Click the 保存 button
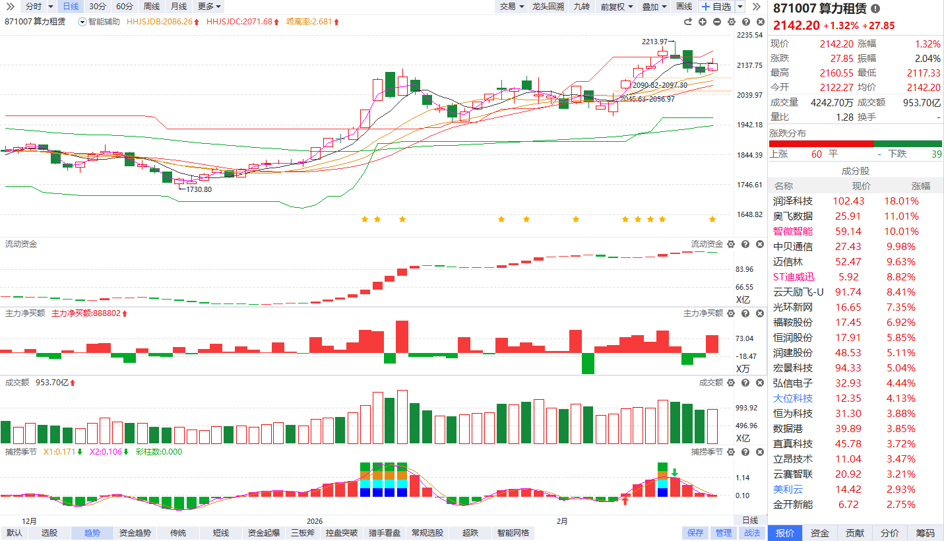This screenshot has width=944, height=541. tap(695, 533)
